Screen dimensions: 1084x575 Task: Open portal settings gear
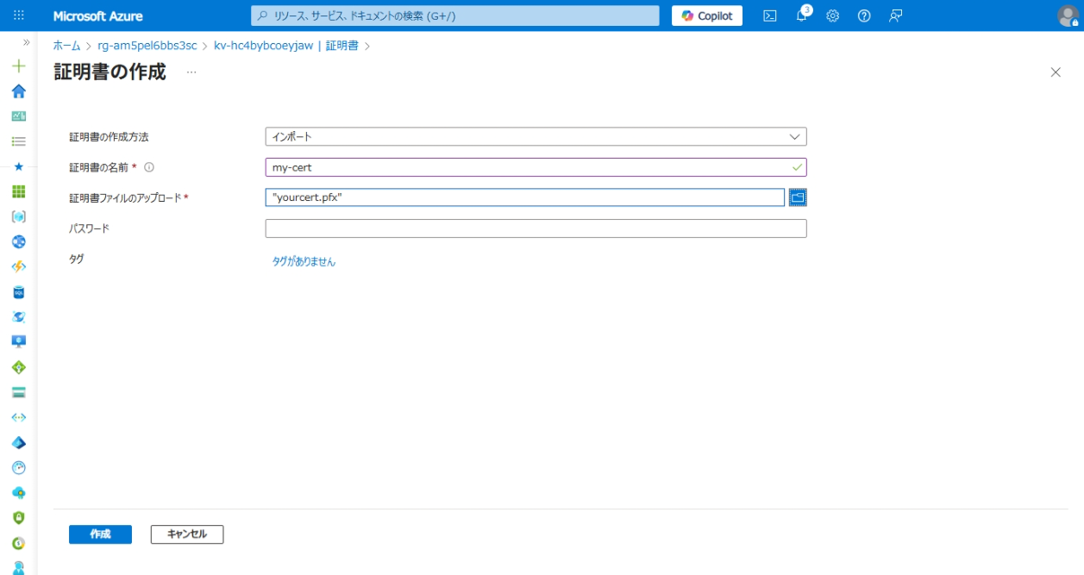click(832, 16)
